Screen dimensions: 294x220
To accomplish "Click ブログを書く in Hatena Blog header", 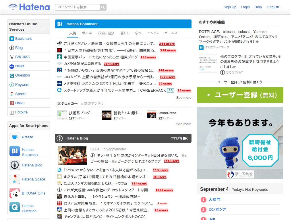I will 179,138.
